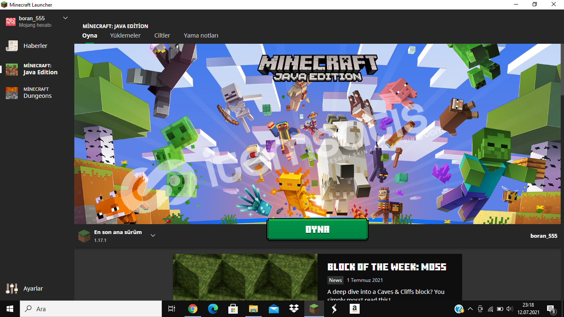Select Minecraft: Java Edition in sidebar
This screenshot has height=317, width=564.
37,69
